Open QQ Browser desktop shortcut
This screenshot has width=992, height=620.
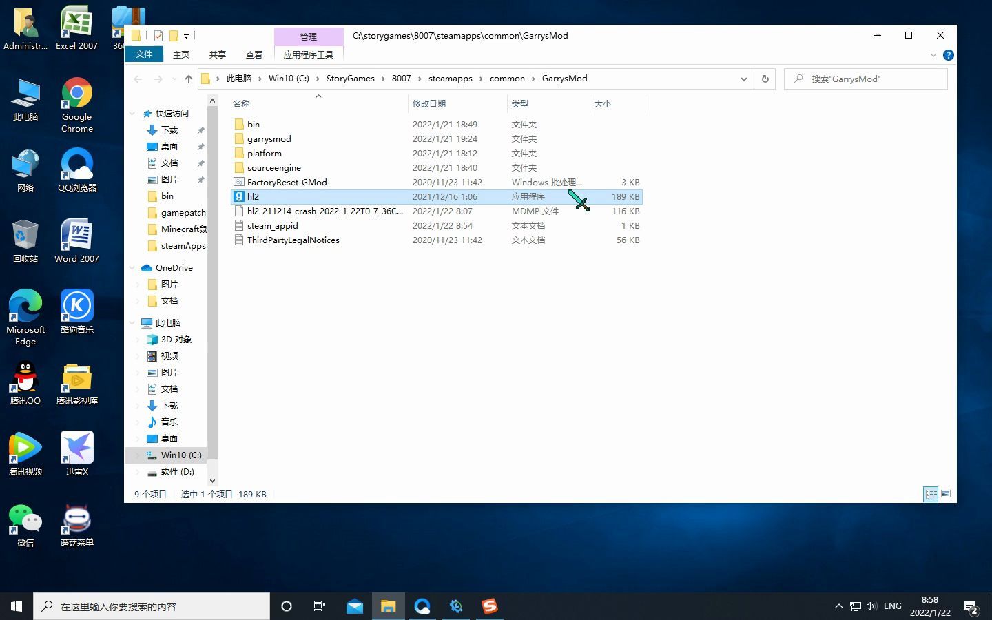76,170
